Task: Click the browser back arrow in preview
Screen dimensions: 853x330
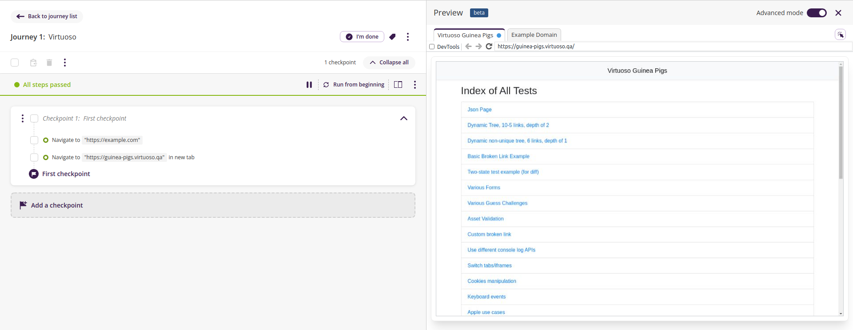Action: point(468,47)
